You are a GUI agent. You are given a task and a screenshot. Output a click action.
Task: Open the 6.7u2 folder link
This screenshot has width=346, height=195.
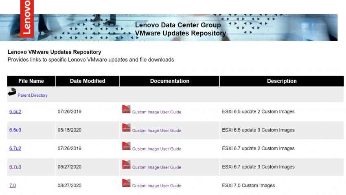15,148
